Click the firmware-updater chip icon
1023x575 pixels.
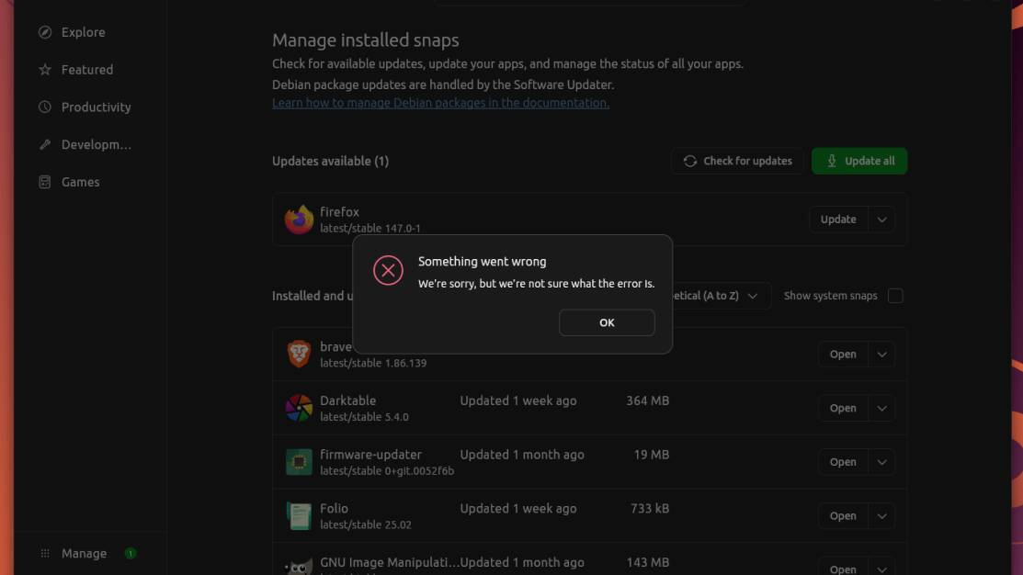click(299, 462)
